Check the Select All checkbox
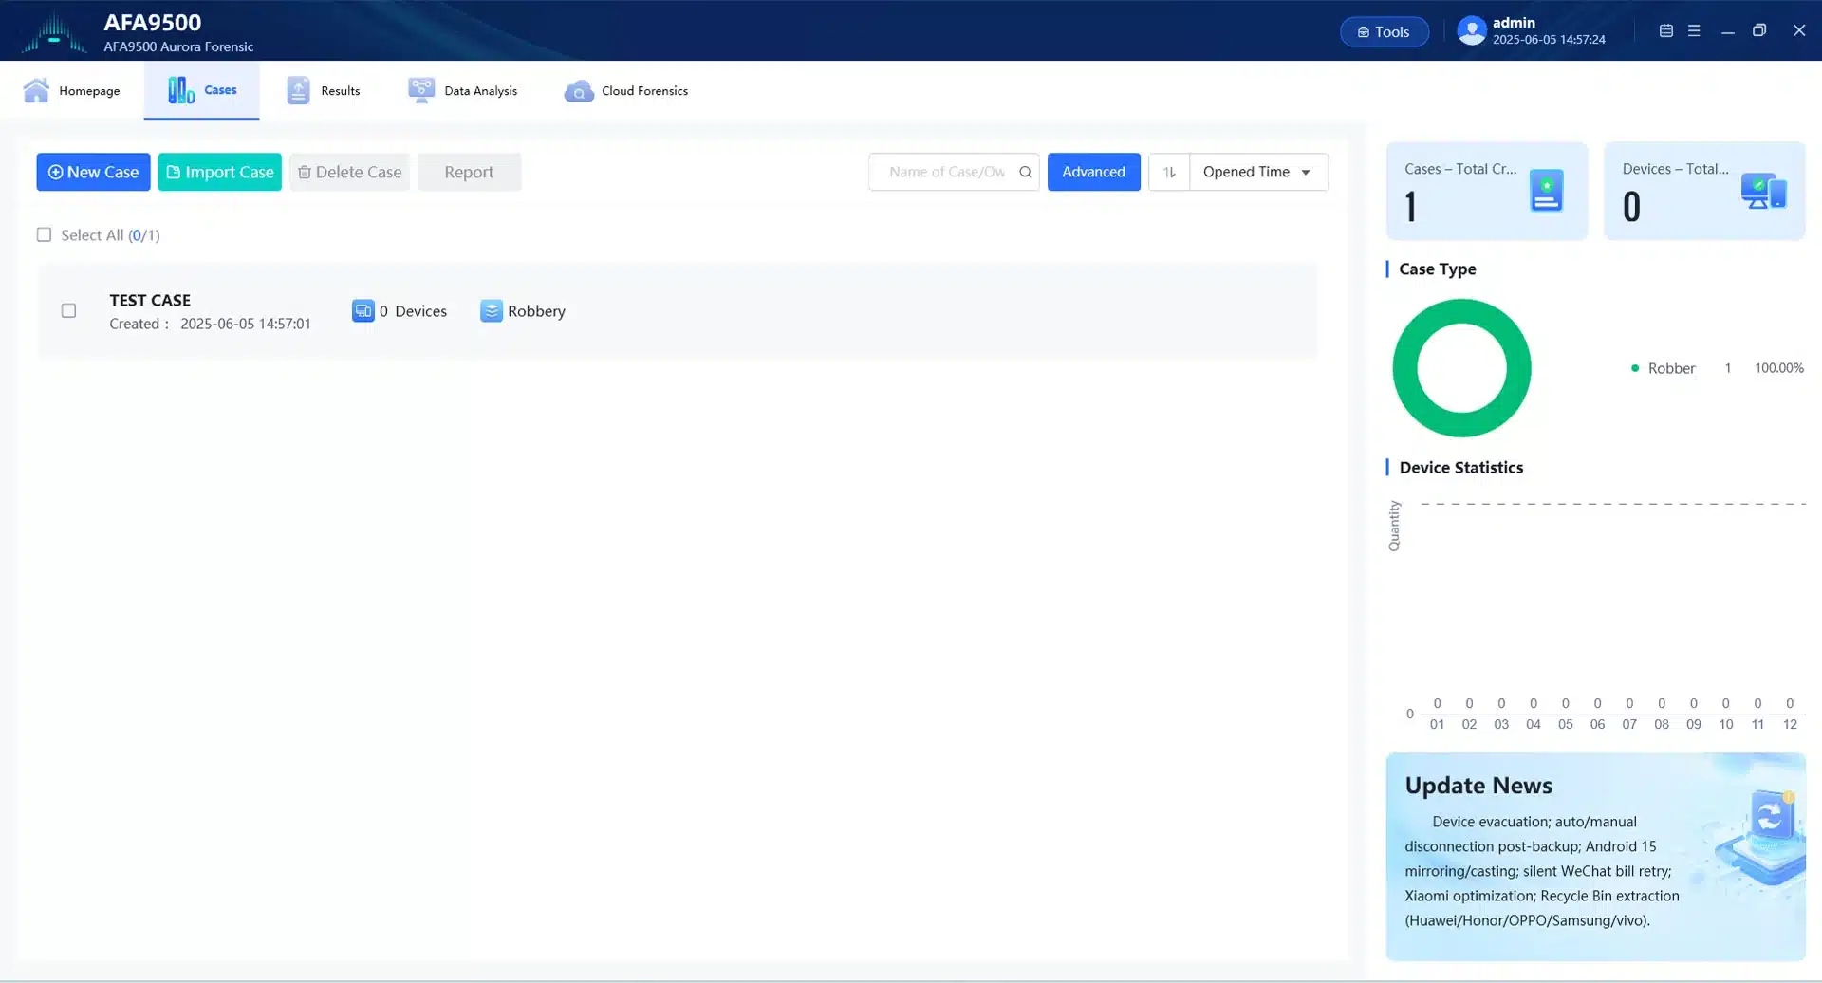Screen dimensions: 1822x983 44,234
